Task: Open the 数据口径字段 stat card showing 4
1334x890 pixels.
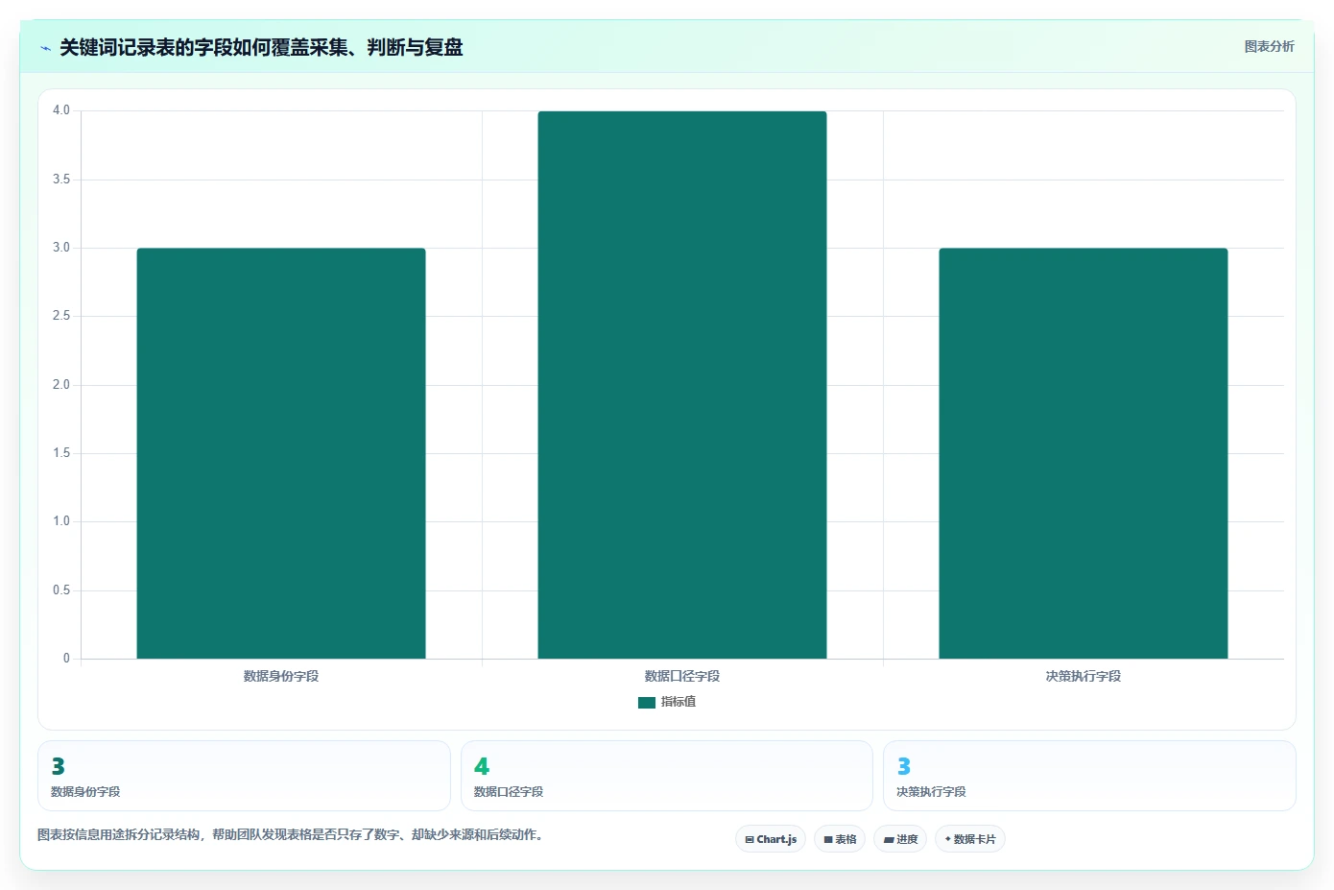Action: pos(667,776)
